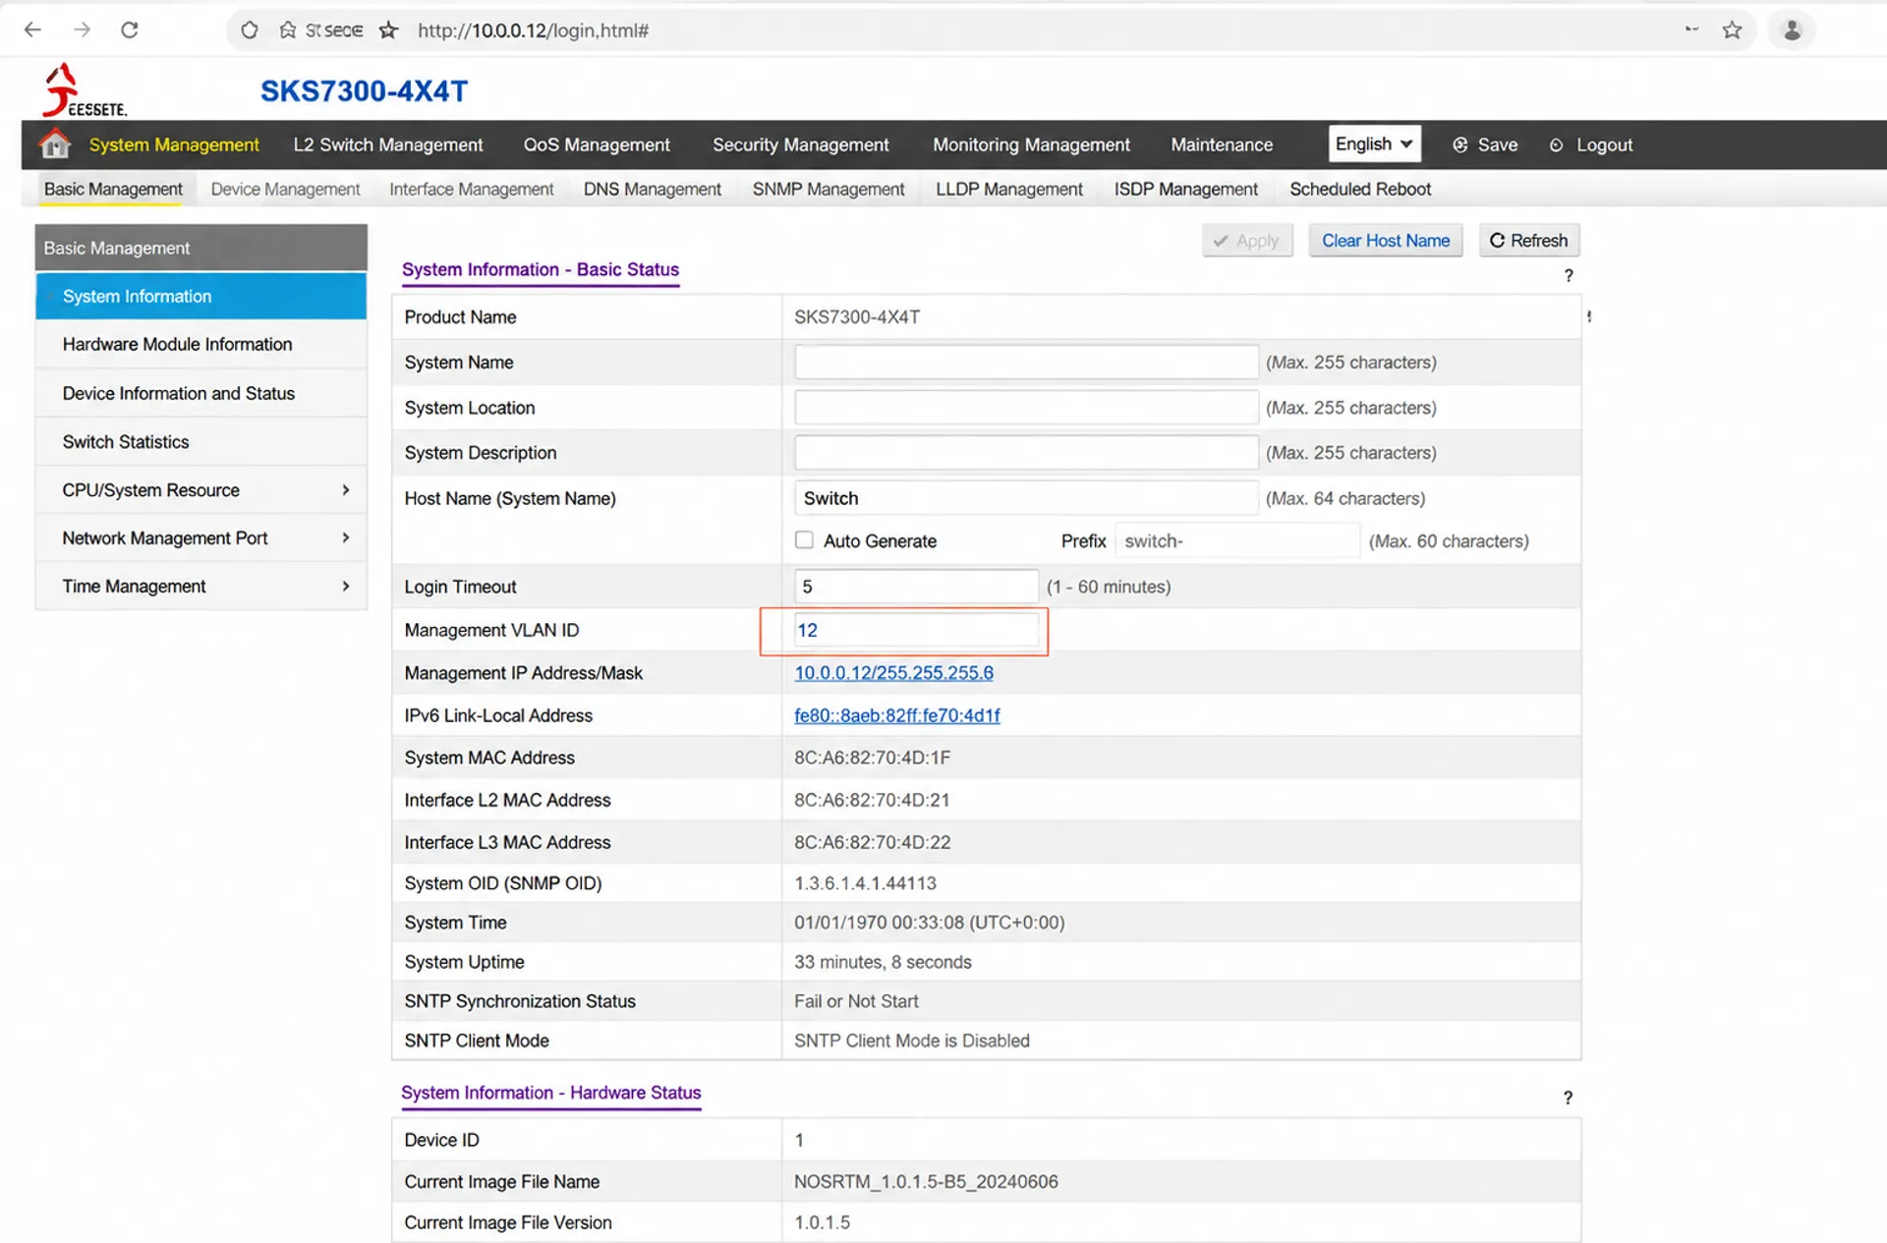This screenshot has width=1887, height=1243.
Task: Reload the page with refresh icon
Action: [130, 30]
